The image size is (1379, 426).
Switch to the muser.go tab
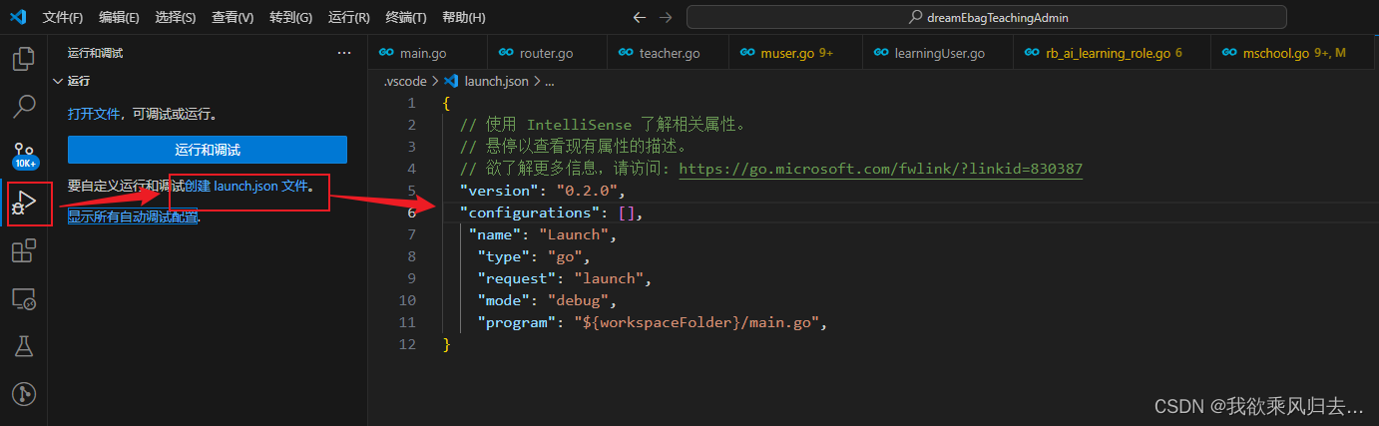click(x=796, y=53)
